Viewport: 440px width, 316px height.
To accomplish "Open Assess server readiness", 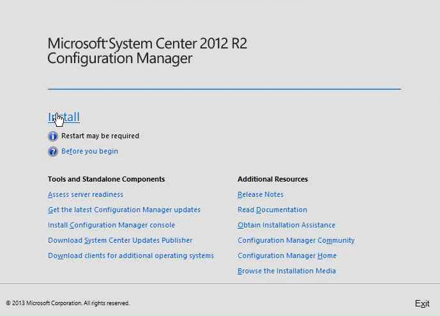I will (x=86, y=194).
